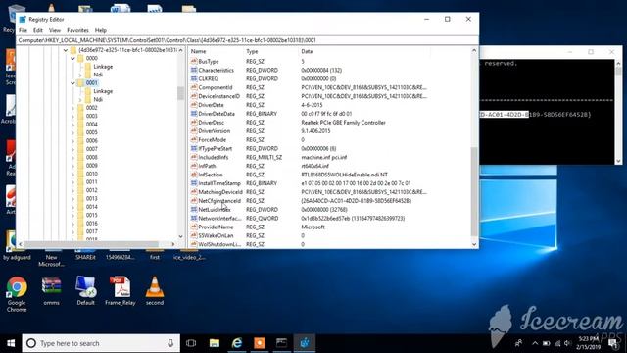This screenshot has width=627, height=353.
Task: Select the ComponentId value icon
Action: [x=194, y=87]
